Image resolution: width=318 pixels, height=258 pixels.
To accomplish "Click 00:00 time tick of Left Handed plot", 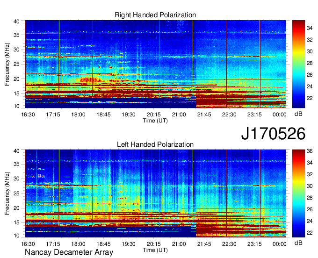I will pyautogui.click(x=280, y=244).
